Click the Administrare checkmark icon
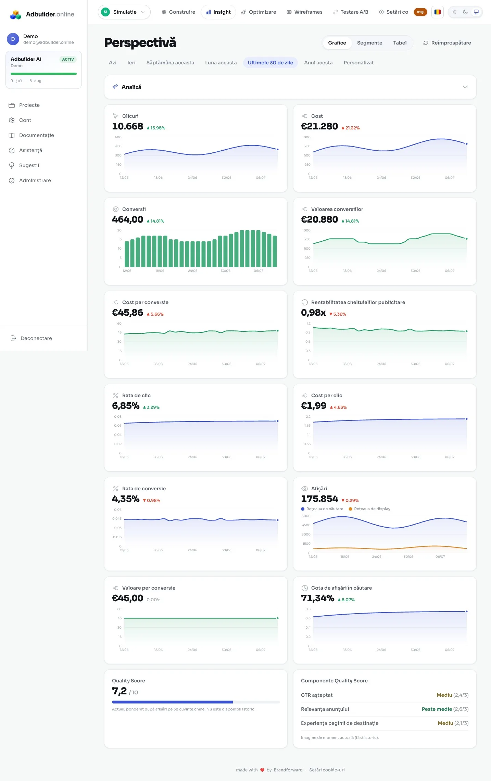This screenshot has width=491, height=781. (x=12, y=180)
